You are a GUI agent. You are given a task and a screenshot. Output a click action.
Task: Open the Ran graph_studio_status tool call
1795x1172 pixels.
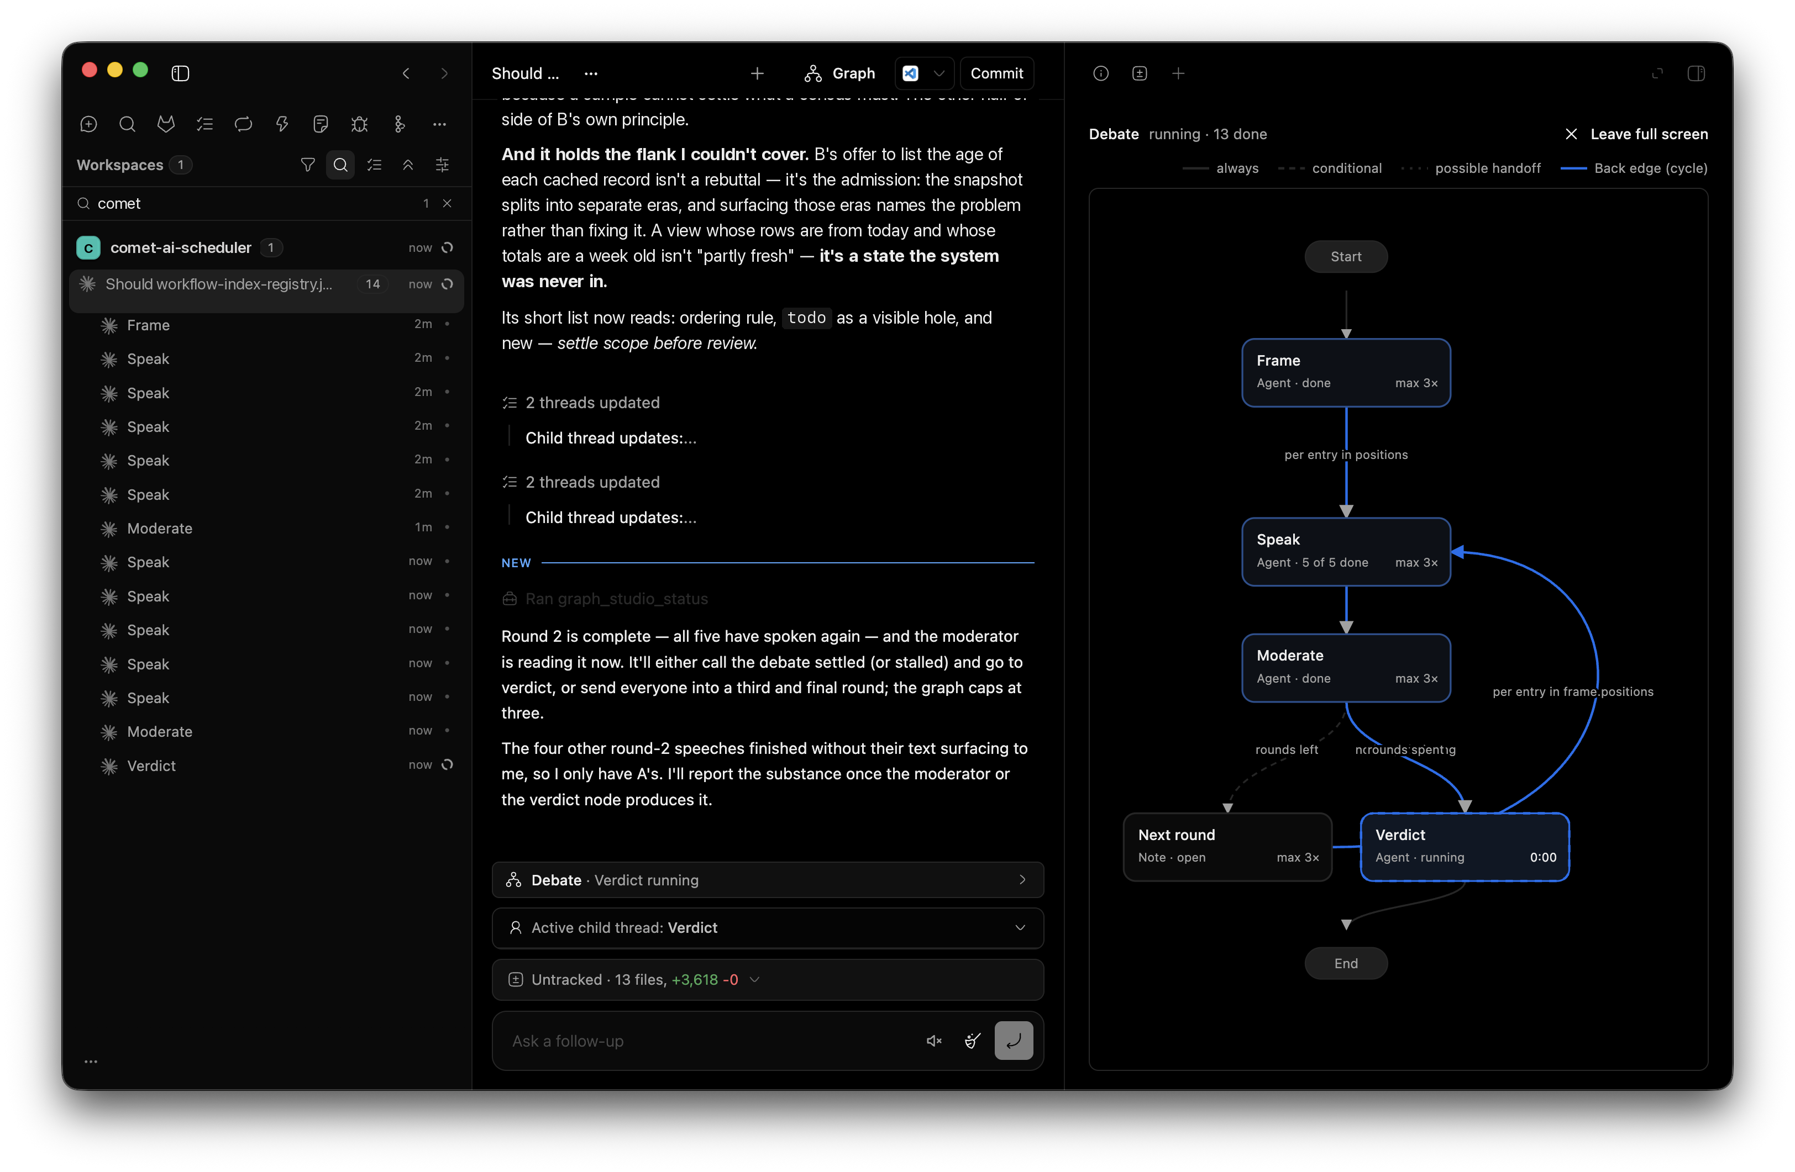click(605, 599)
